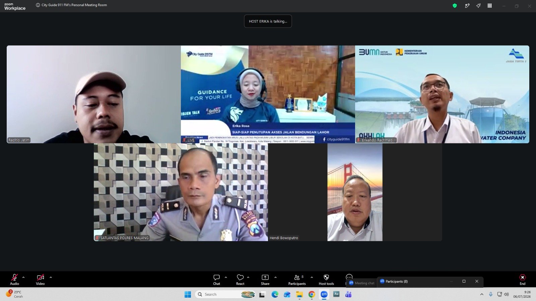Click the End meeting button
Image resolution: width=536 pixels, height=301 pixels.
coord(522,280)
